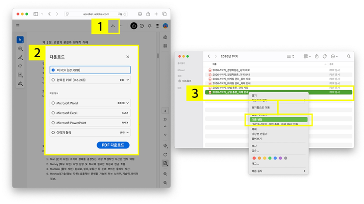Go back in Finder window

point(209,56)
